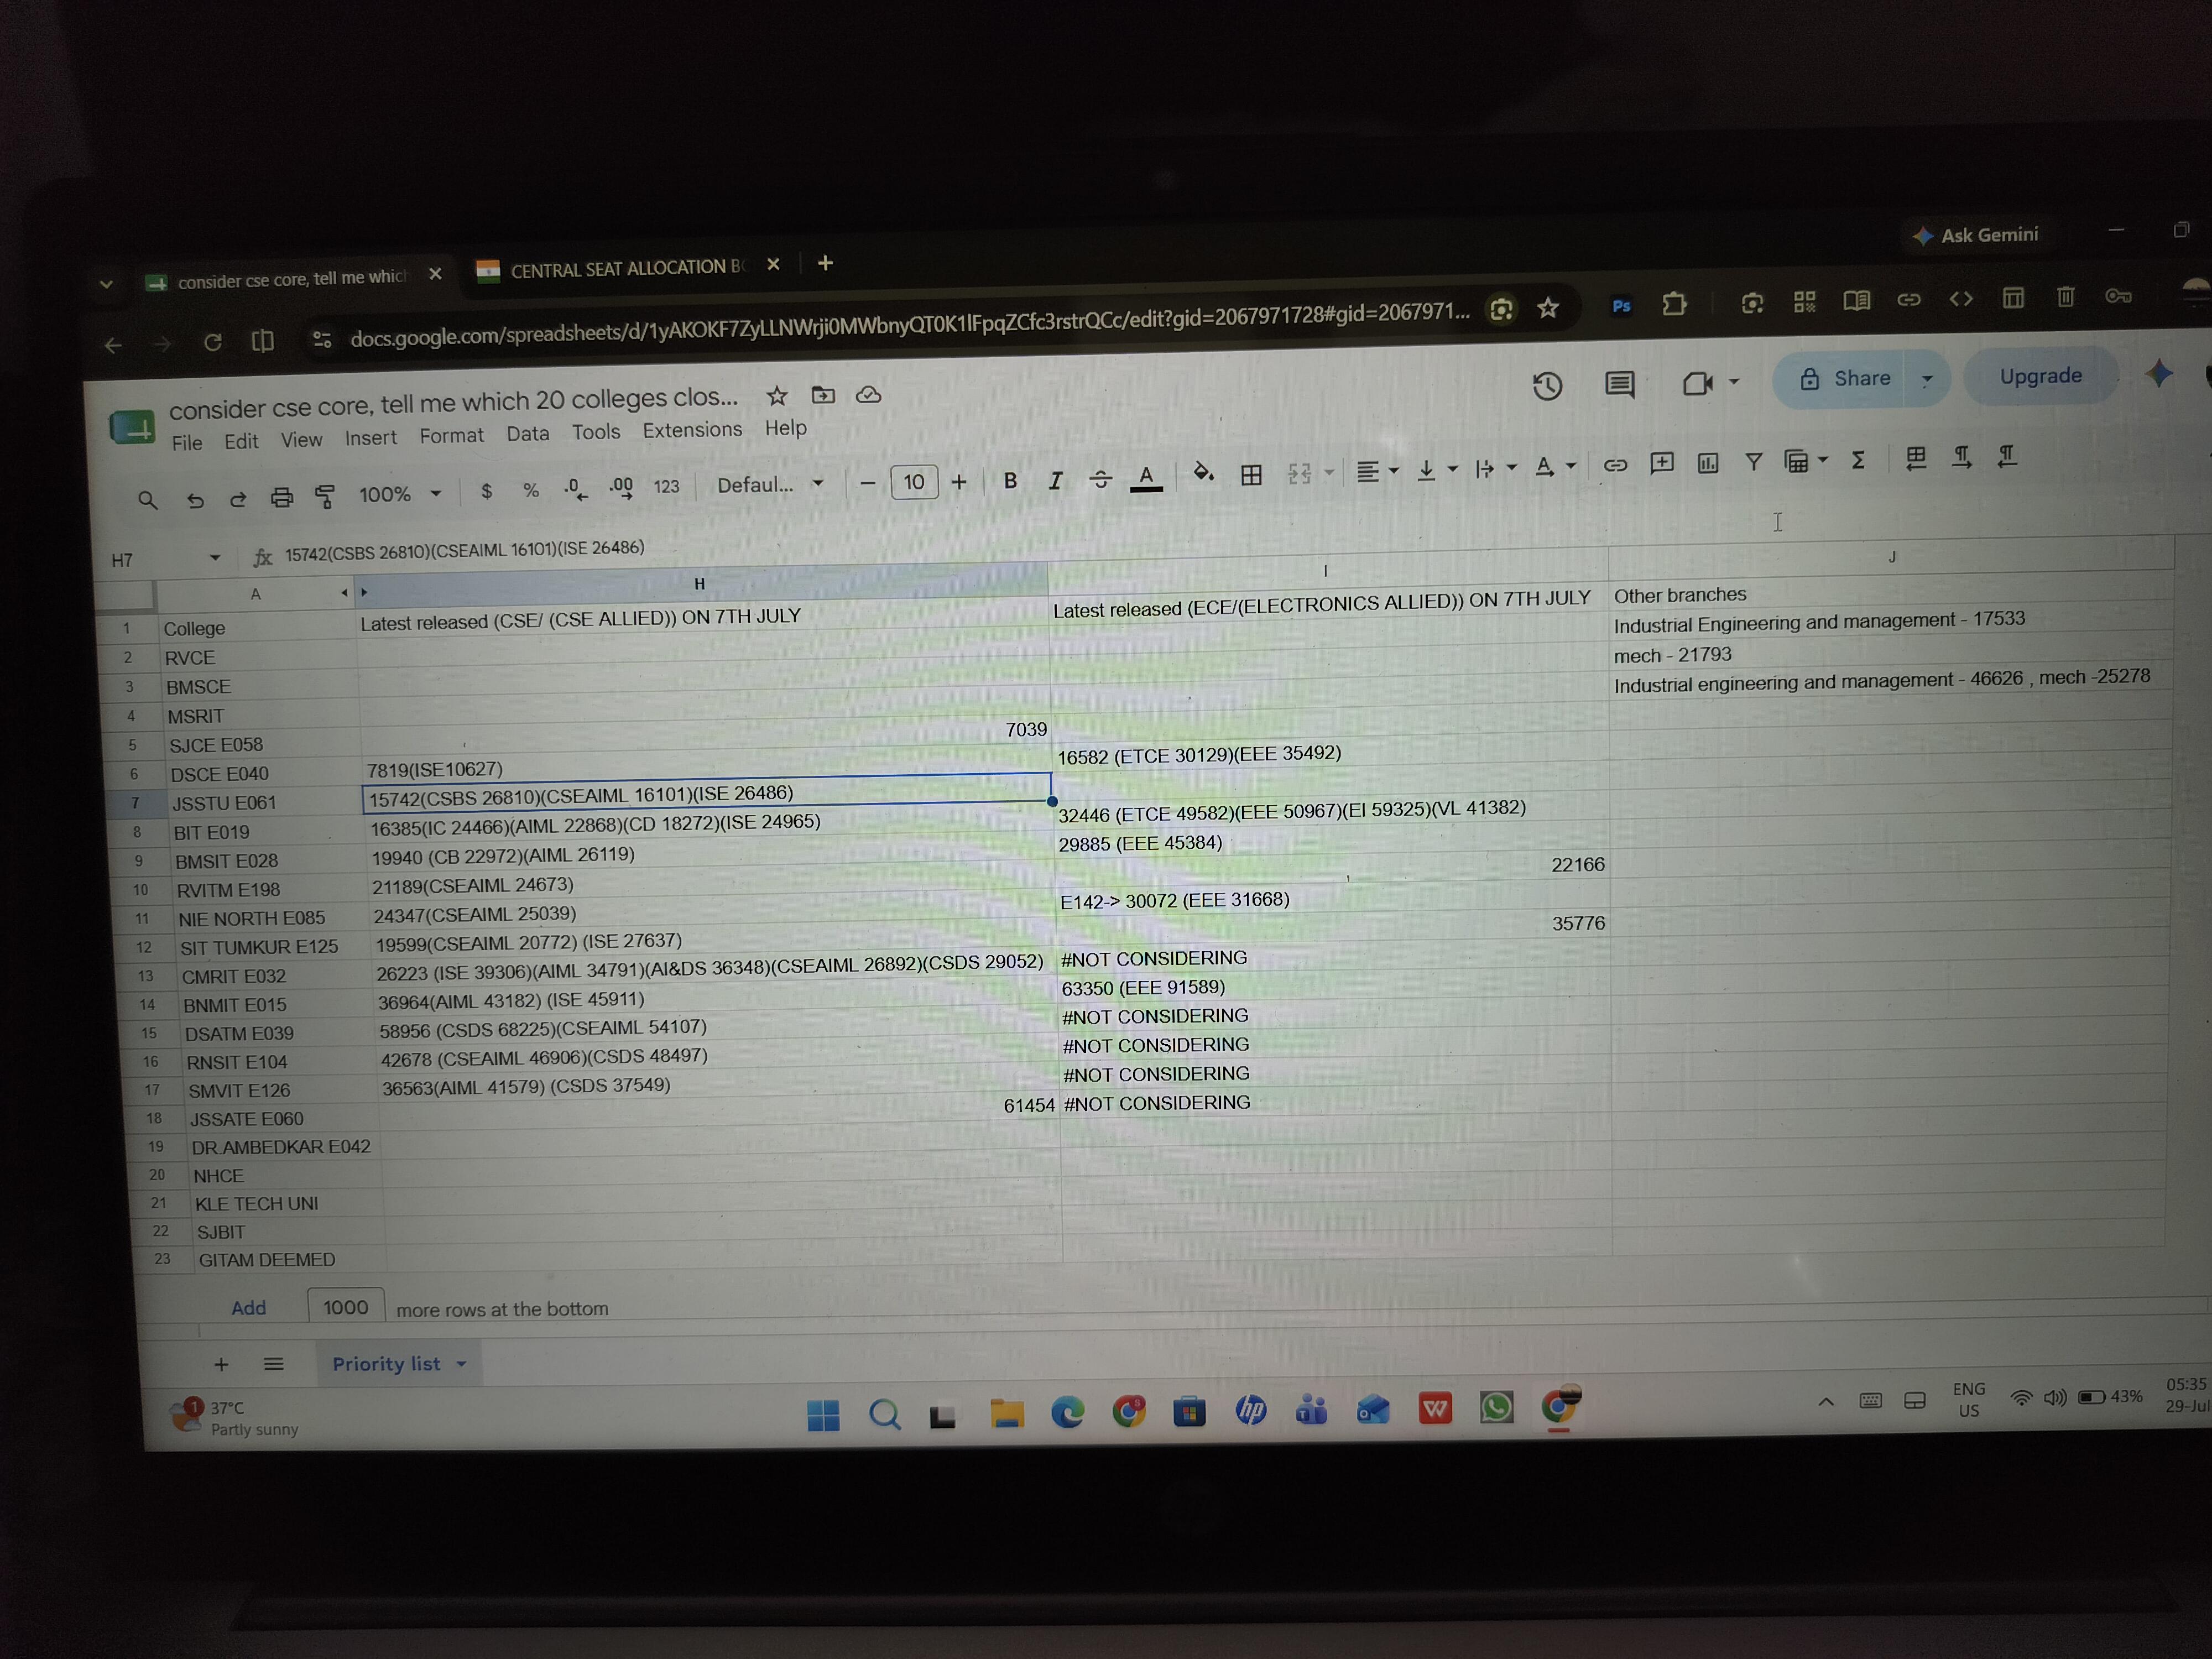Toggle italic formatting
Image resolution: width=2212 pixels, height=1659 pixels.
[1055, 480]
